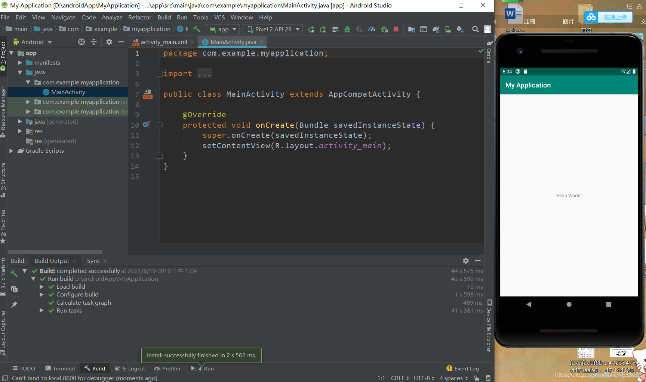This screenshot has width=646, height=382.
Task: Expand the res folder
Action: point(20,131)
